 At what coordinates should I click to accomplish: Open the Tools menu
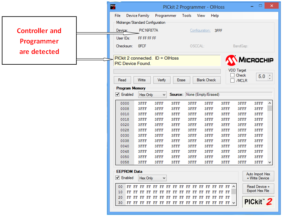(x=187, y=15)
